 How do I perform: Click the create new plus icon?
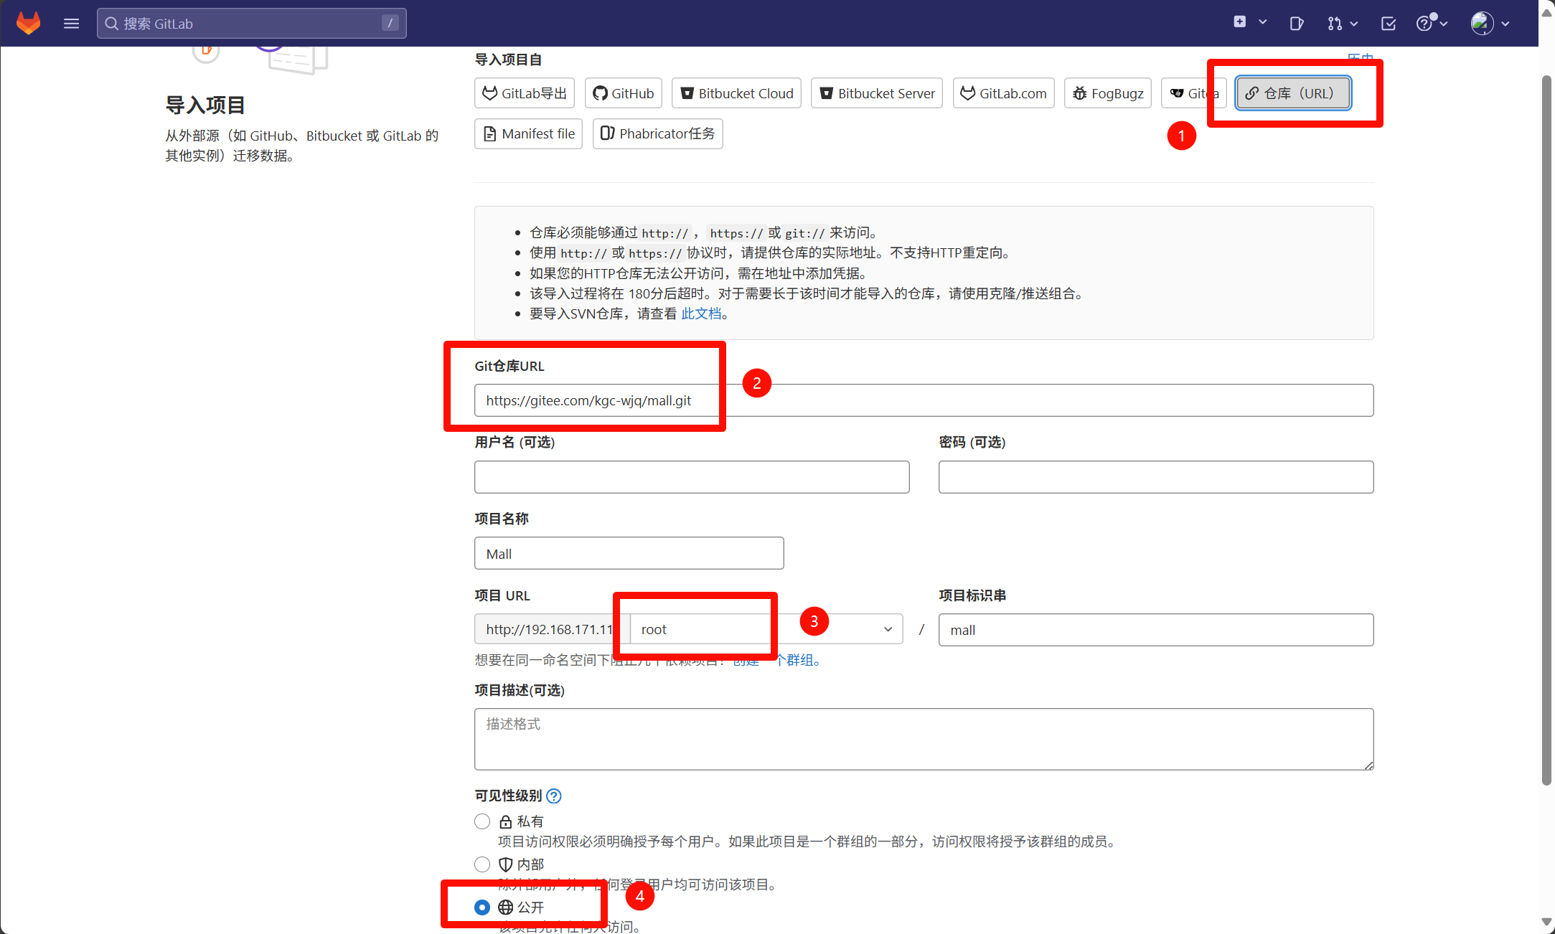(1240, 22)
